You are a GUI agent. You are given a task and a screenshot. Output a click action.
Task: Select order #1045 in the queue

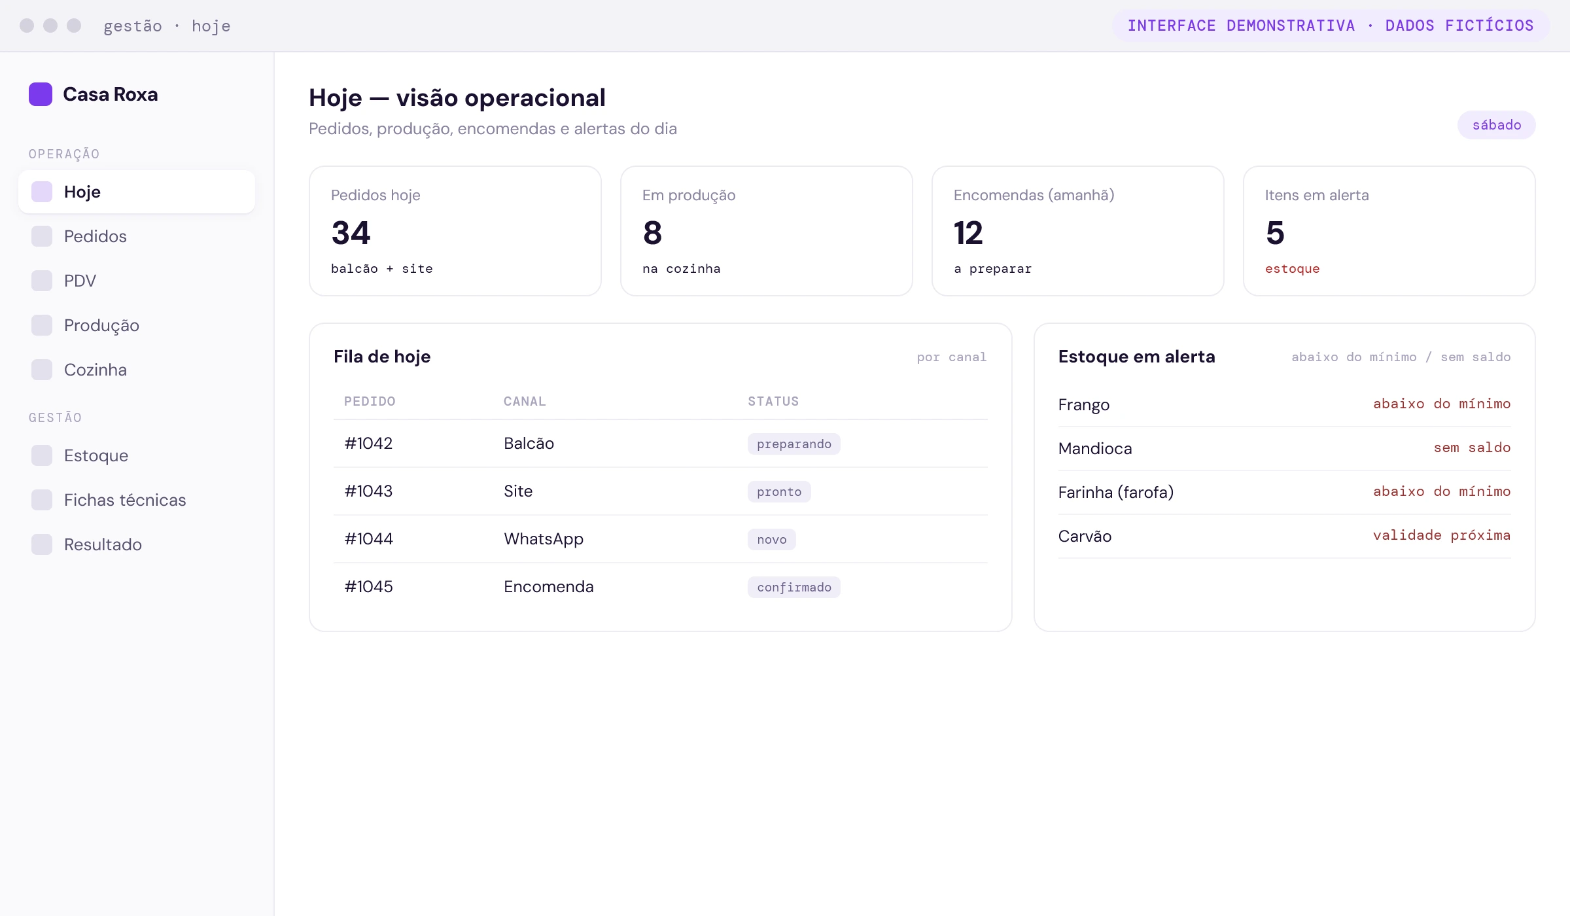coord(661,587)
